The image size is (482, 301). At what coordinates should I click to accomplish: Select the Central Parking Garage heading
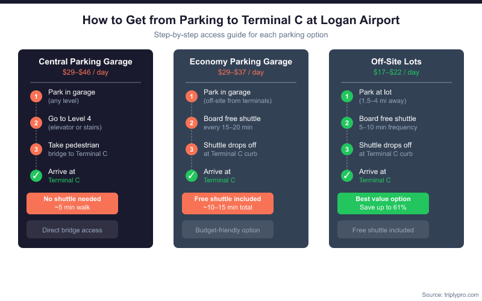pyautogui.click(x=86, y=61)
